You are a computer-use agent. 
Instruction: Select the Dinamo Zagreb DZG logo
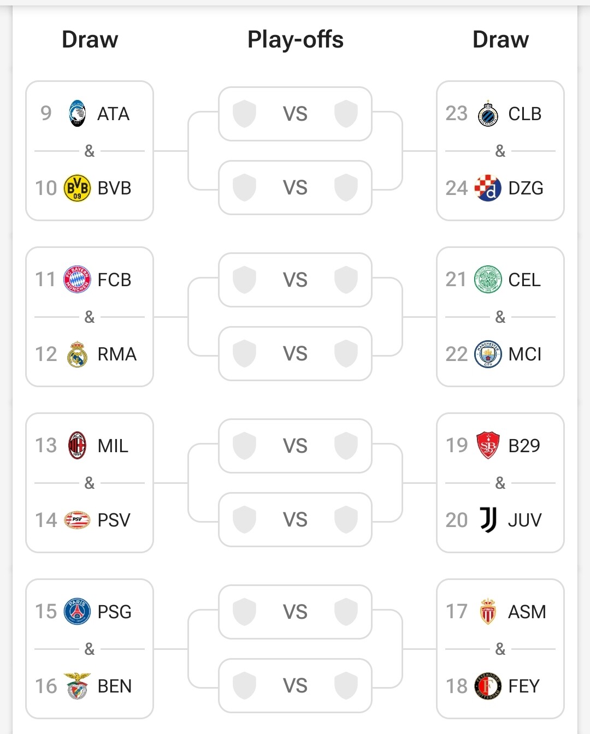pyautogui.click(x=488, y=188)
